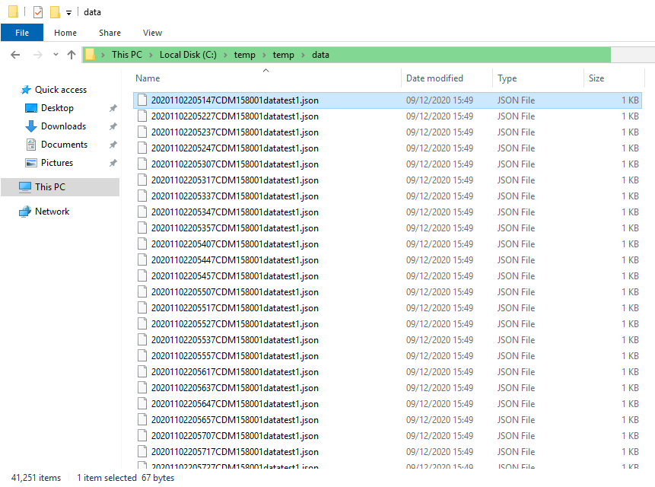Open Network in the navigation pane

(x=52, y=212)
